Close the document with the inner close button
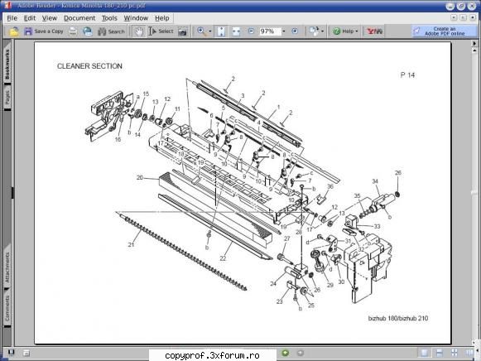The width and height of the screenshot is (481, 361). pyautogui.click(x=473, y=18)
